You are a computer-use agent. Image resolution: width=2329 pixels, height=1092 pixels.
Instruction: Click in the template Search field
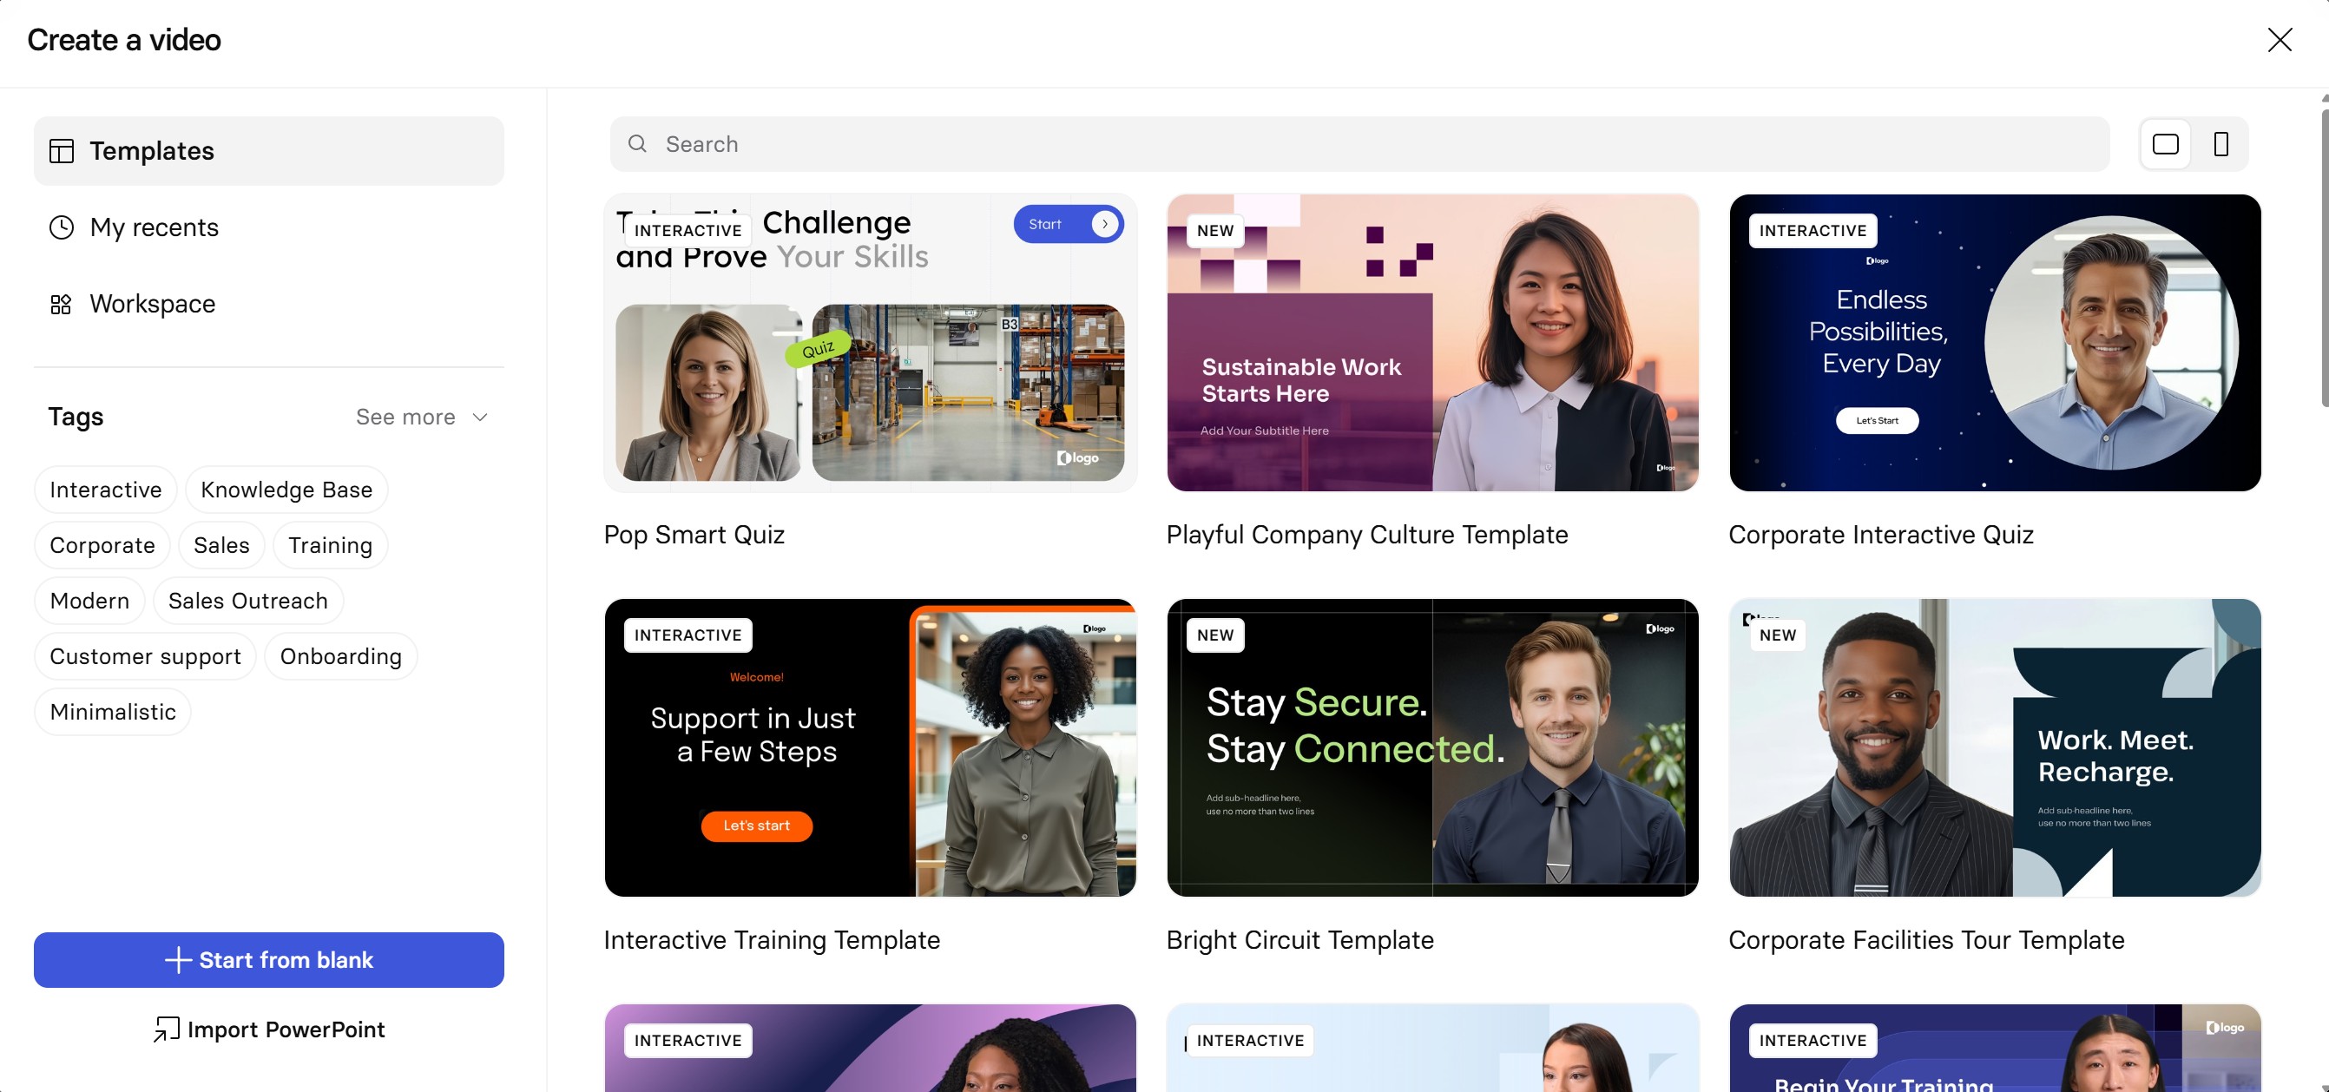click(1359, 144)
